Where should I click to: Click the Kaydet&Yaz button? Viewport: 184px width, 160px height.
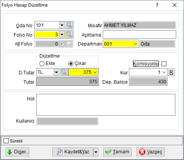[73, 152]
